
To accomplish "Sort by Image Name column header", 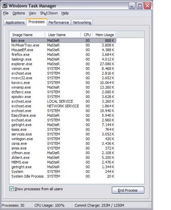I will tap(27, 35).
